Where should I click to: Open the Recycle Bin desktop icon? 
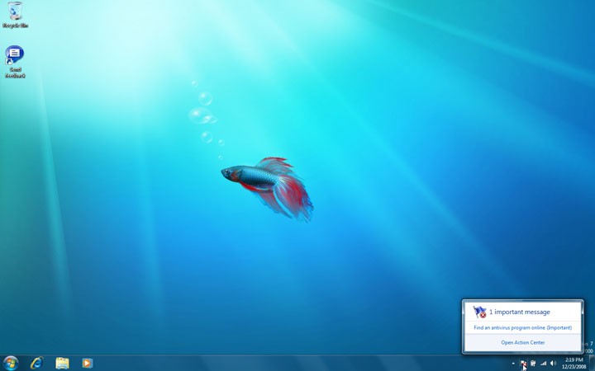(x=15, y=15)
